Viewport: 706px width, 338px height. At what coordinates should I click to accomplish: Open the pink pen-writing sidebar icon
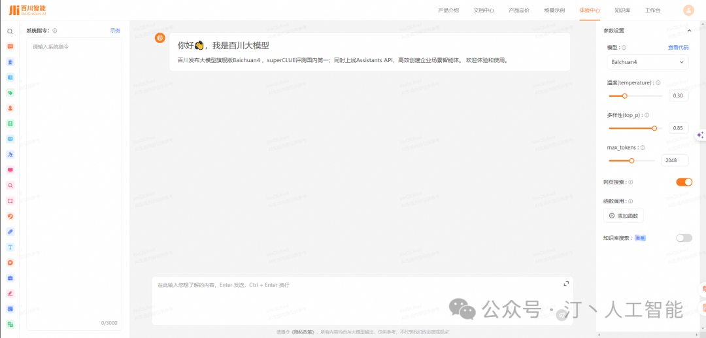pyautogui.click(x=10, y=294)
